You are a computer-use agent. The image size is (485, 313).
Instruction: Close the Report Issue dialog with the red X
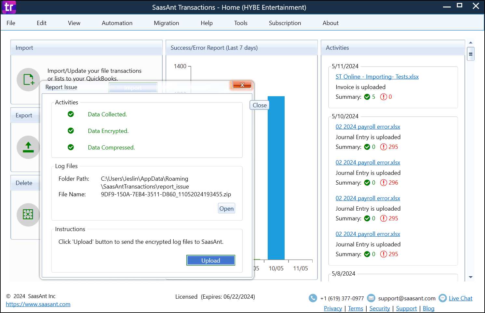[242, 85]
